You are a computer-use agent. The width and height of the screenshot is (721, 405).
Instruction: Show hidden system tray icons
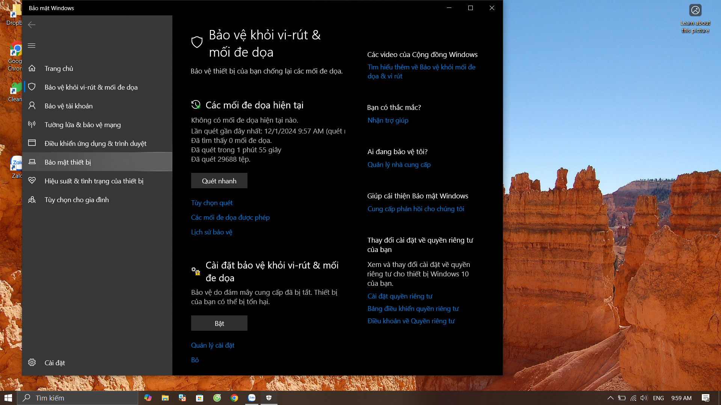(610, 398)
